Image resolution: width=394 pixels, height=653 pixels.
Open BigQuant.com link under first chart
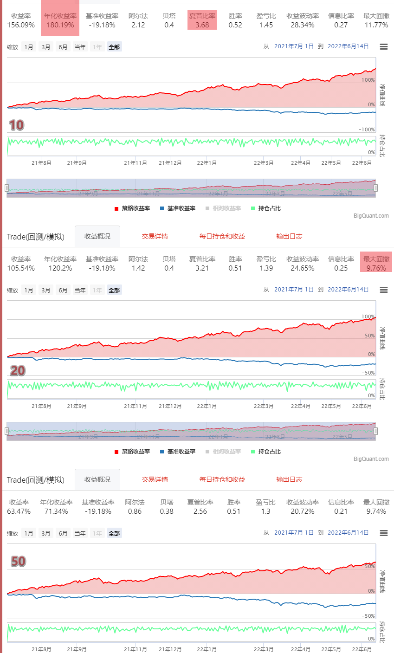[371, 216]
